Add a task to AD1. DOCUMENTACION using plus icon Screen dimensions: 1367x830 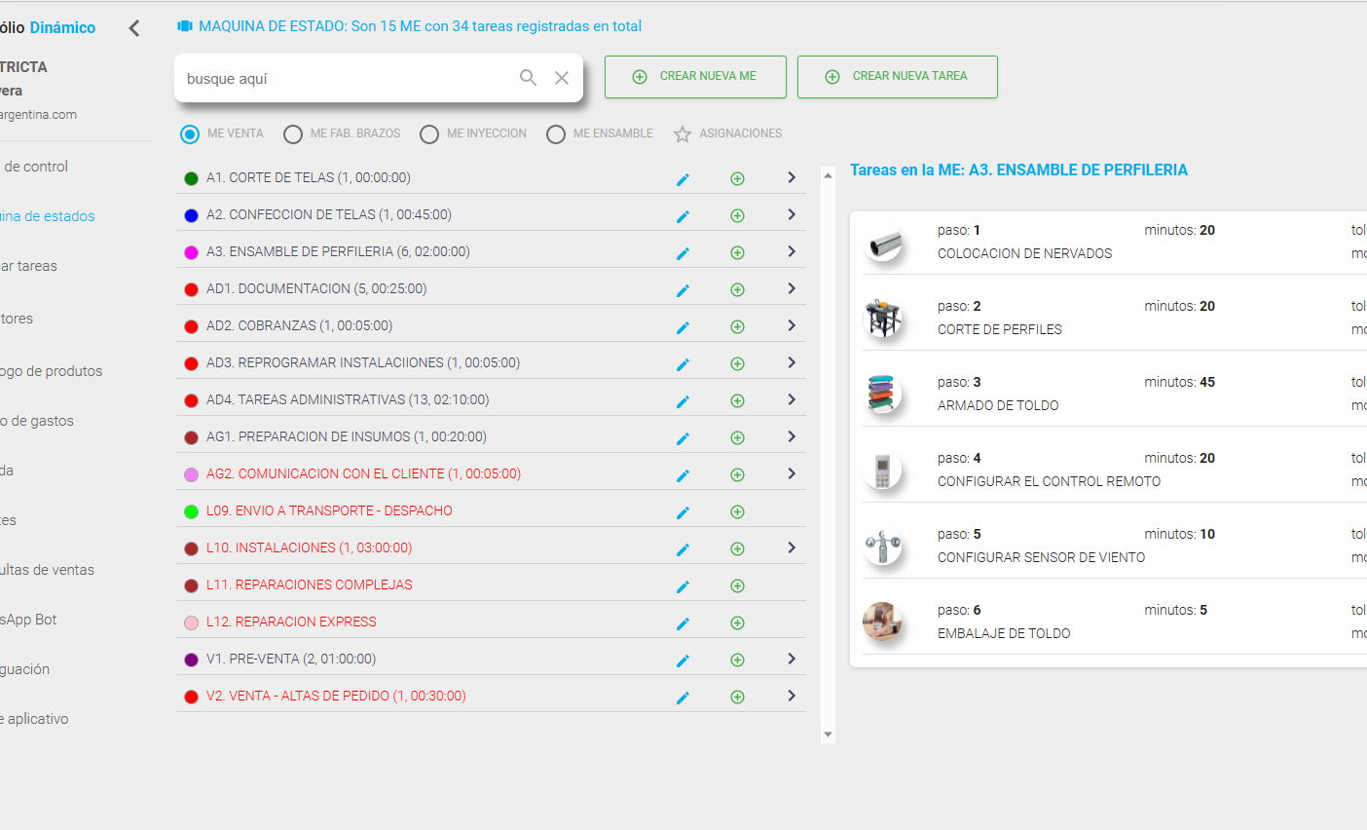tap(737, 288)
